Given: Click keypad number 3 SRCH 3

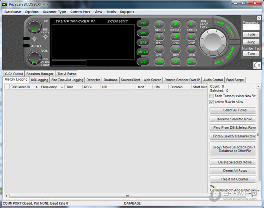Looking at the screenshot, I should (191, 24).
